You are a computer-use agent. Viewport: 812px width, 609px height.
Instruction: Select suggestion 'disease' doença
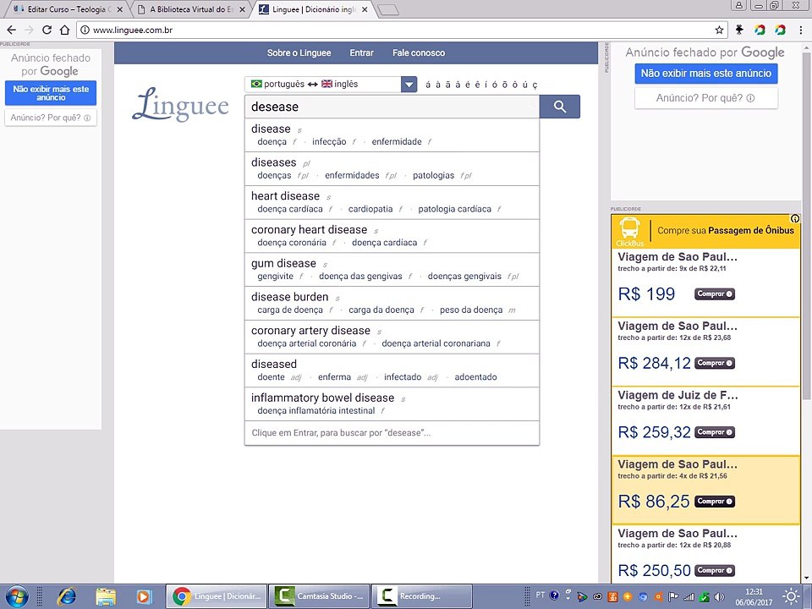click(x=392, y=134)
